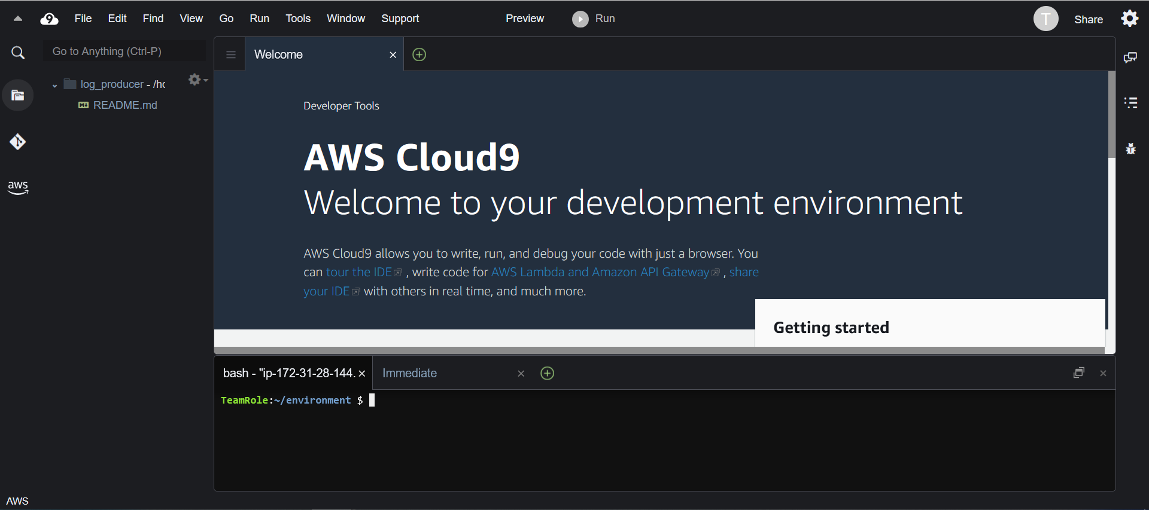This screenshot has width=1149, height=510.
Task: Open the Debugger panel bug icon
Action: (x=1130, y=149)
